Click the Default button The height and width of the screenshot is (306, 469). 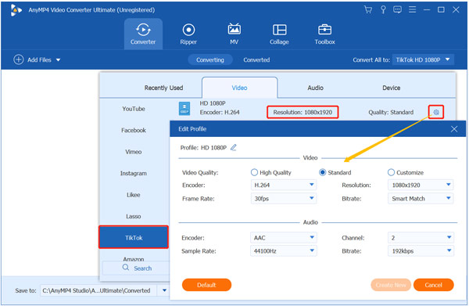tap(206, 285)
